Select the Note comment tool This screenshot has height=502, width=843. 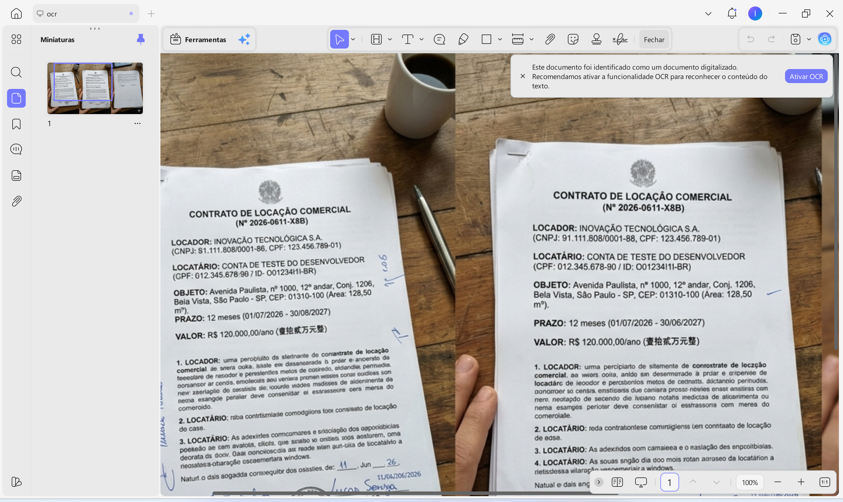(439, 39)
